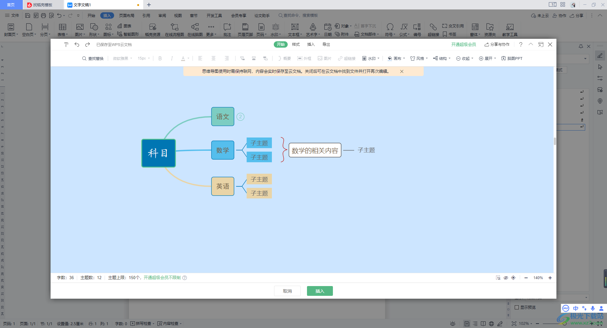607x328 pixels.
Task: Click the add child topic icon
Action: click(x=242, y=58)
